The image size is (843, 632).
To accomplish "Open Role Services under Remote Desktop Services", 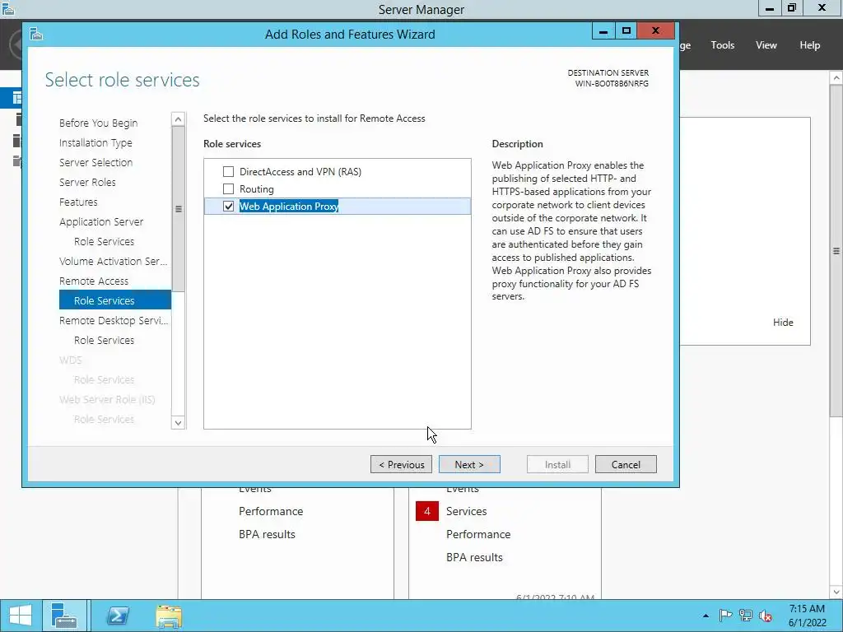I will [x=105, y=340].
